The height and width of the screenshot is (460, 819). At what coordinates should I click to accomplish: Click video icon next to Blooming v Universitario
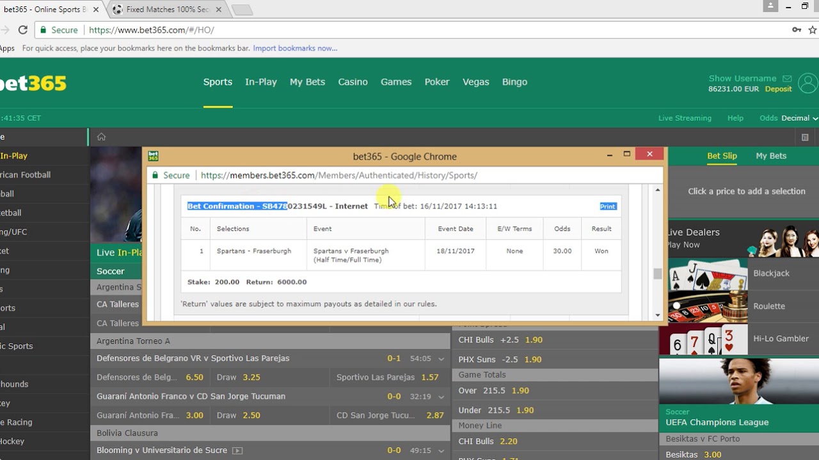(x=237, y=450)
